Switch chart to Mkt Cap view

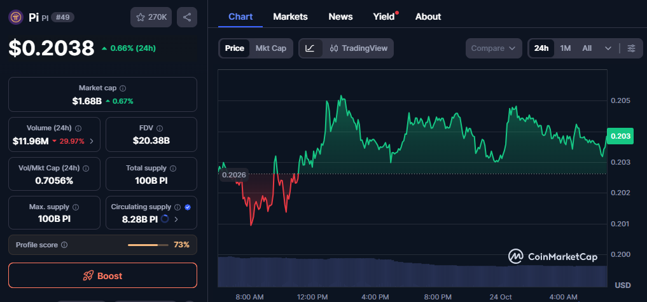pos(270,48)
